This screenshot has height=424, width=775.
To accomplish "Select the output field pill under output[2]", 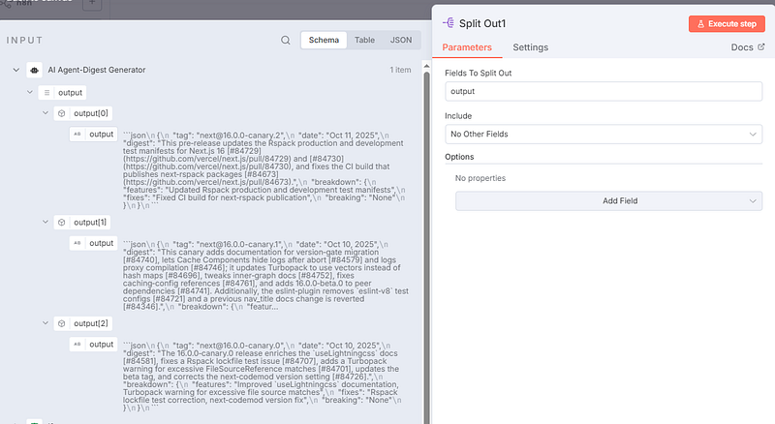I will (93, 344).
